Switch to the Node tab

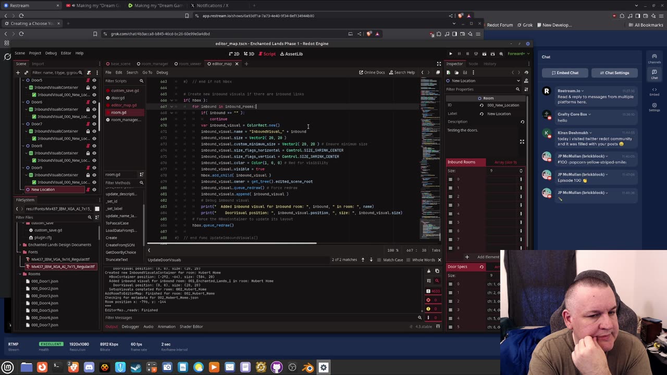click(x=473, y=64)
